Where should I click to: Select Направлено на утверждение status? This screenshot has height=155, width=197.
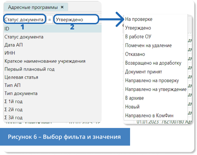156,89
